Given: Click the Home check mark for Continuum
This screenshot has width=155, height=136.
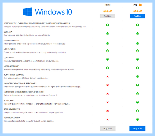Looking at the screenshot, I should [107, 59].
